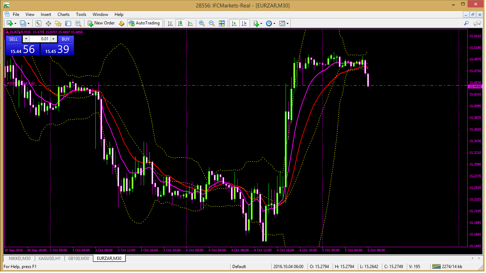This screenshot has width=486, height=273.
Task: Click the search magnifier icon at top right
Action: click(x=466, y=23)
